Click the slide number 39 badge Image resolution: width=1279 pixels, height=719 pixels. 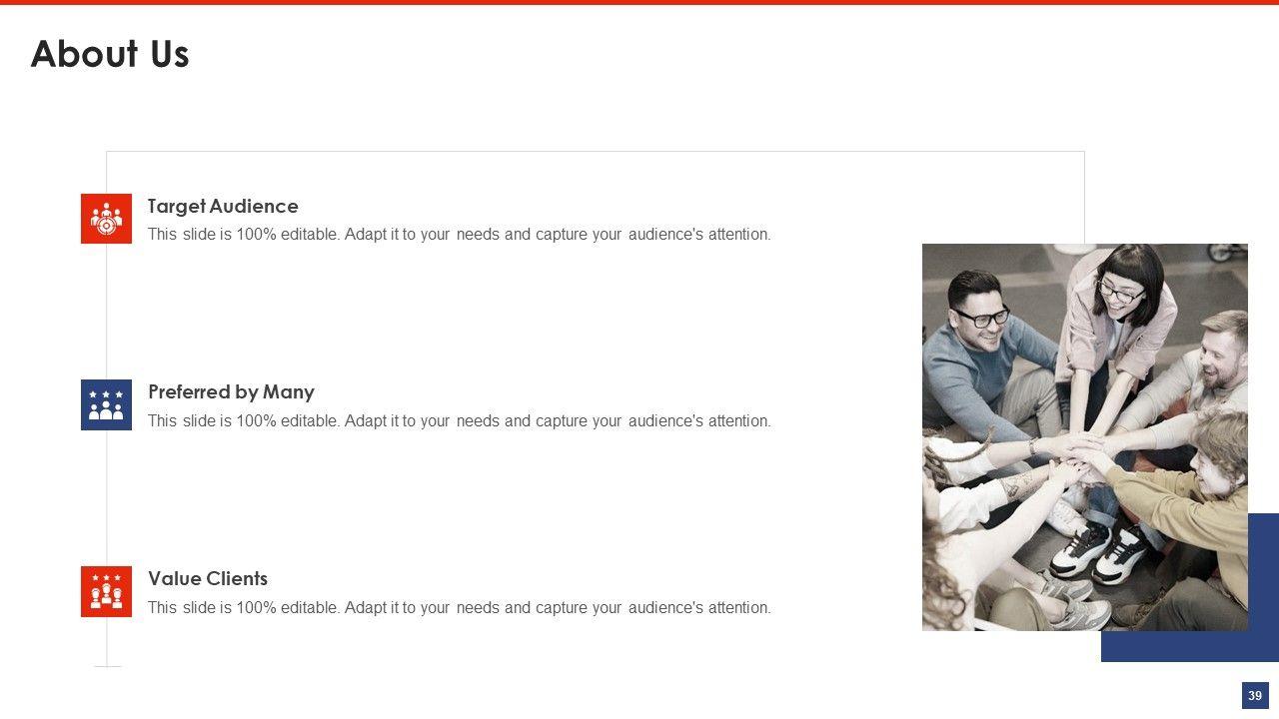tap(1255, 696)
